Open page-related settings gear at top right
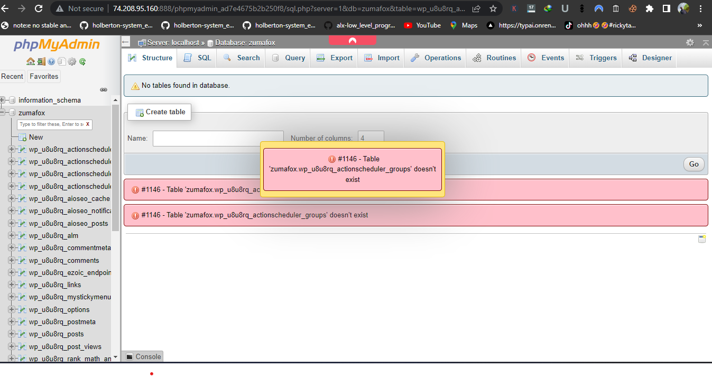This screenshot has width=712, height=376. coord(690,42)
